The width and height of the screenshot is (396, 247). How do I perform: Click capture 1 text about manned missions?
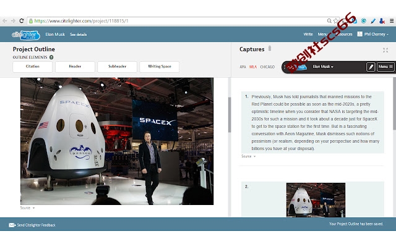pyautogui.click(x=315, y=122)
